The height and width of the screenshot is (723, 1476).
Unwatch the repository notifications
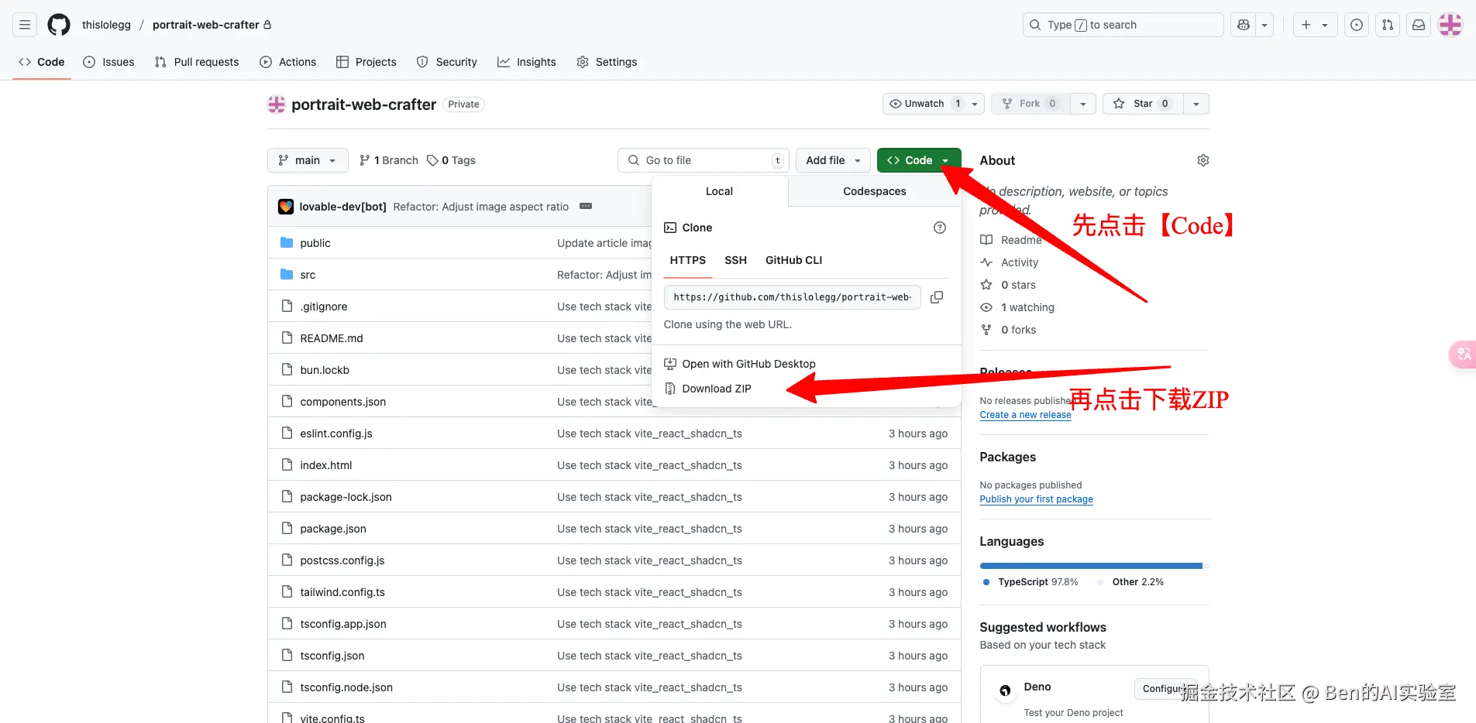[934, 104]
